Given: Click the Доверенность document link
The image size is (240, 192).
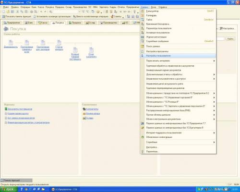Looking at the screenshot, I should click(x=11, y=47).
